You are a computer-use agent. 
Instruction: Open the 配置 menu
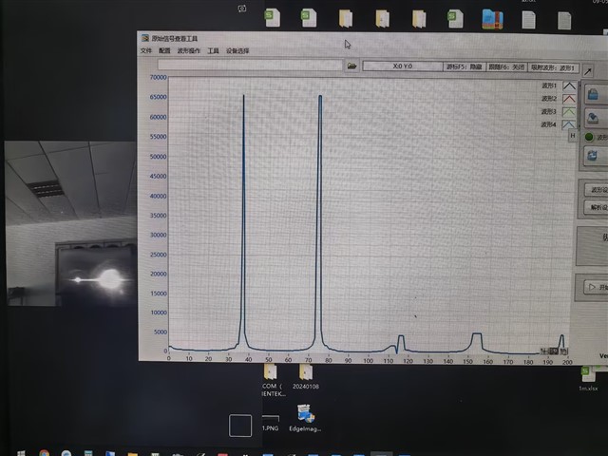pyautogui.click(x=164, y=50)
